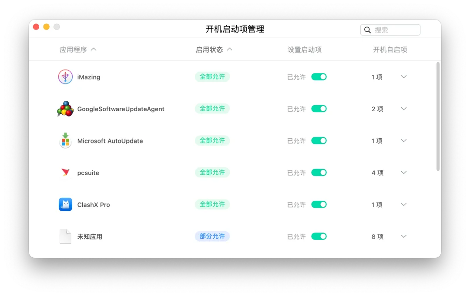This screenshot has width=470, height=296.
Task: Click the 搜索 search field
Action: click(x=390, y=30)
